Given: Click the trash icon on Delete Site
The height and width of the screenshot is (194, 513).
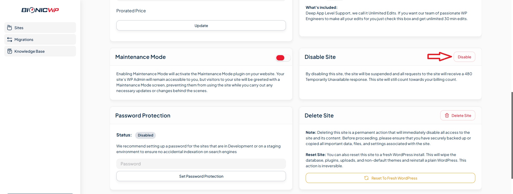Looking at the screenshot, I should click(x=447, y=116).
